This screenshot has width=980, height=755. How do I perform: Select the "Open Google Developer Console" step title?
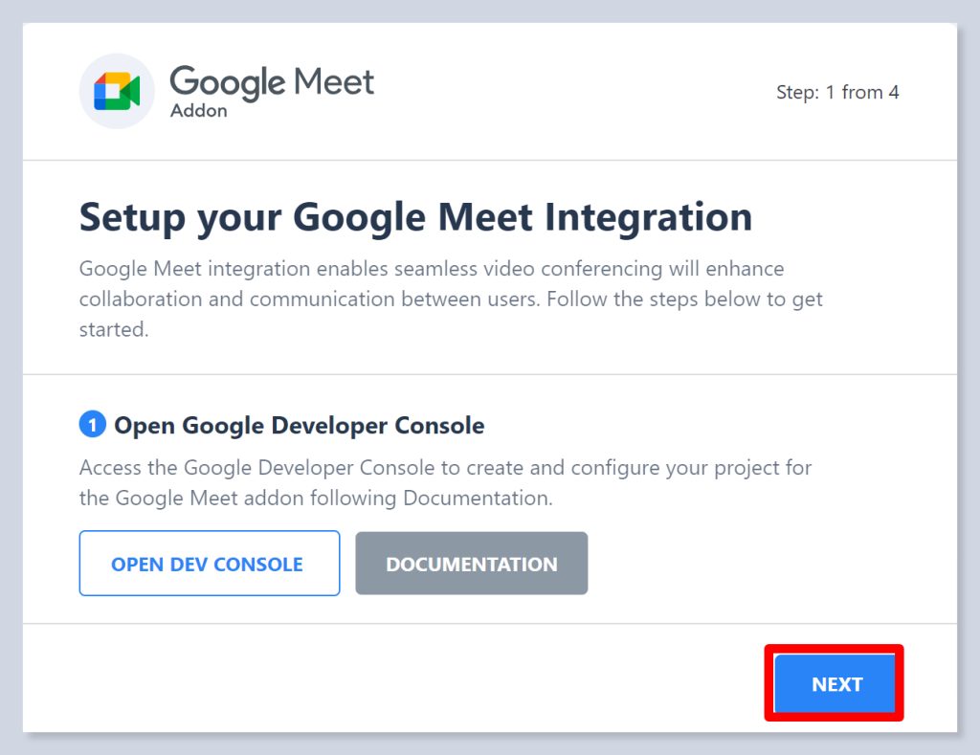(299, 425)
